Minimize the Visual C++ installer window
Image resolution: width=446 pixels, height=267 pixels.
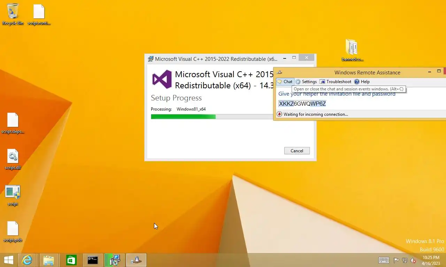(x=284, y=58)
